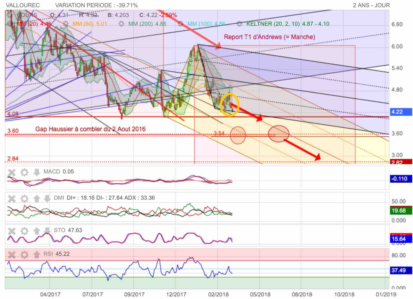Click the green 19.68 DMI value tag
The height and width of the screenshot is (299, 413).
pos(401,211)
